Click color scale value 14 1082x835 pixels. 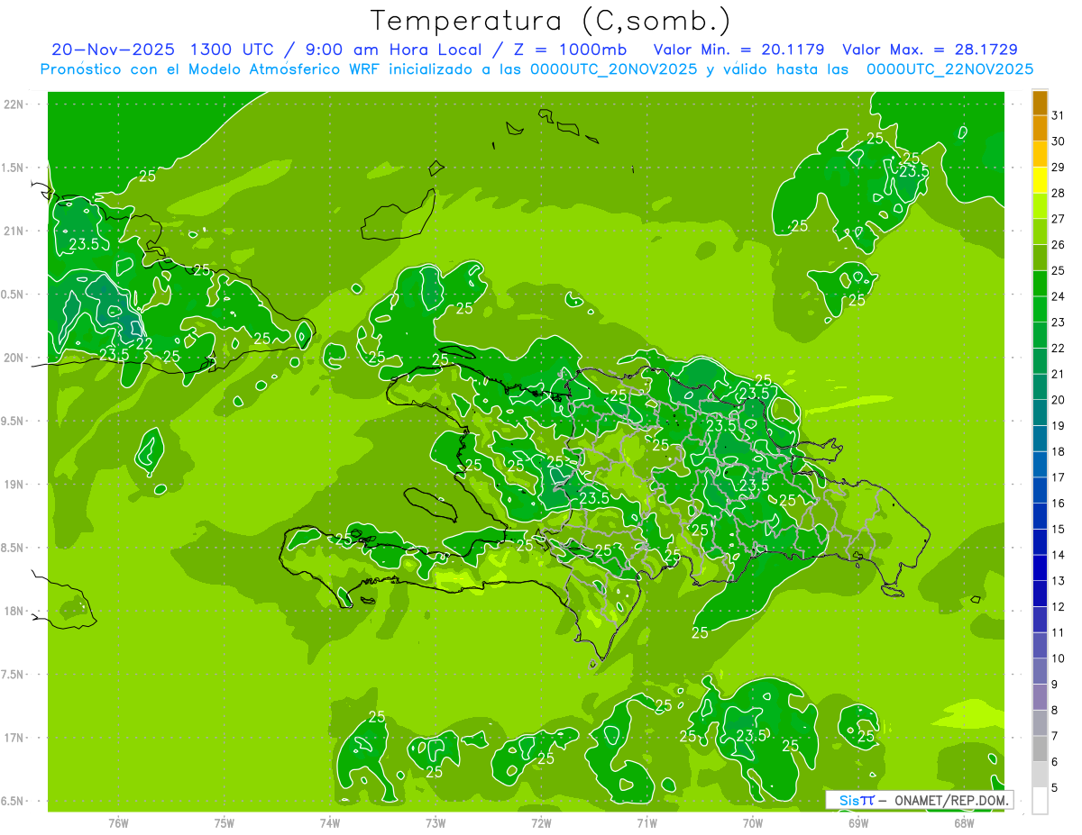[1058, 555]
